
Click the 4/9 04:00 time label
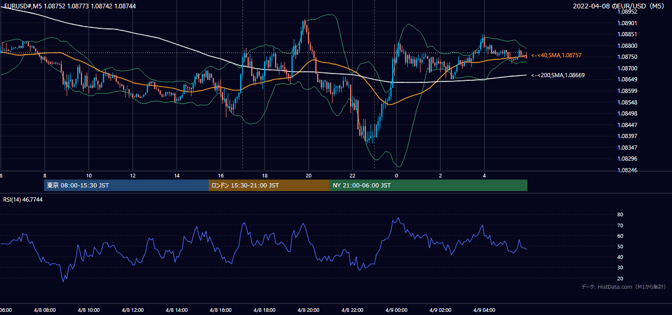(484, 310)
